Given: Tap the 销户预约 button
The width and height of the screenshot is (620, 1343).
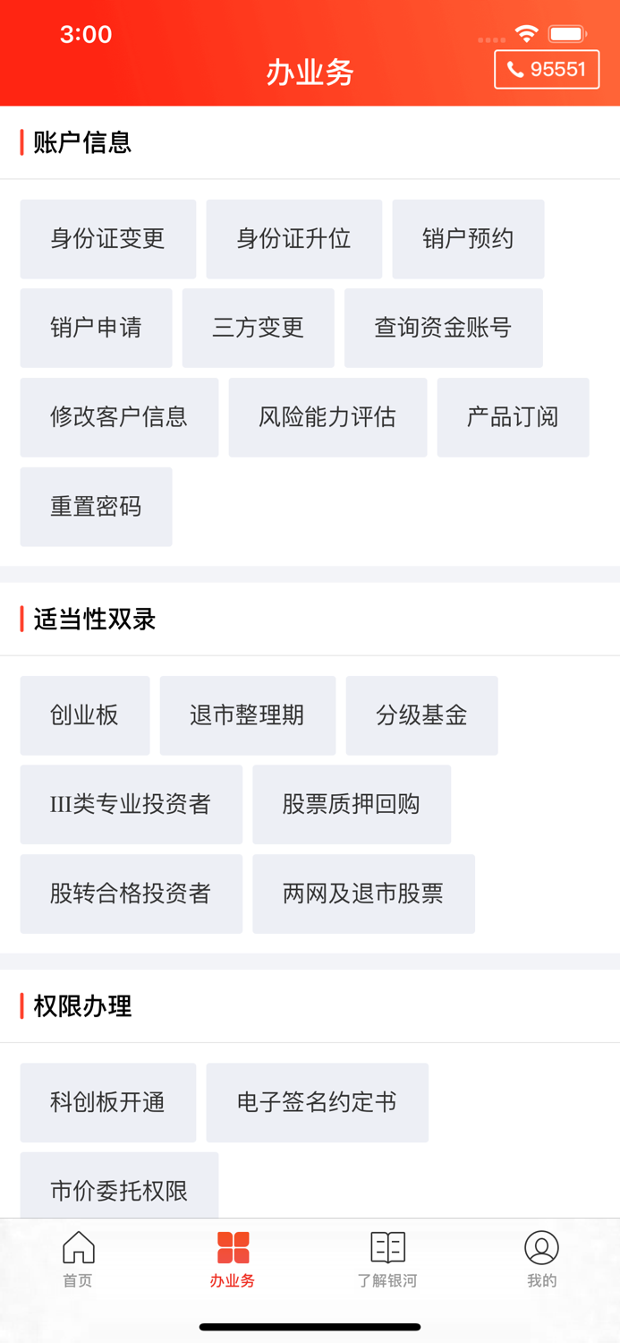Looking at the screenshot, I should 468,238.
